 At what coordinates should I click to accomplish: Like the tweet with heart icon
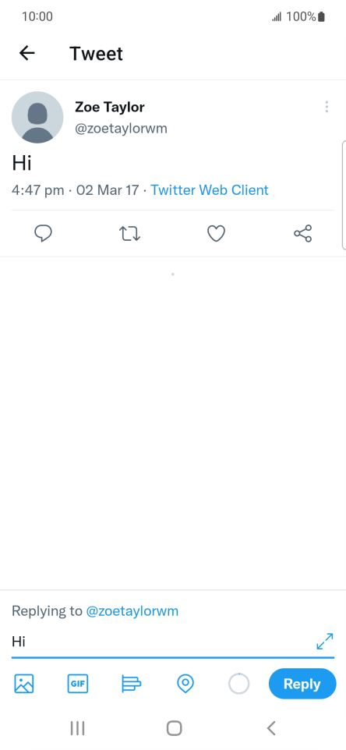tap(216, 233)
